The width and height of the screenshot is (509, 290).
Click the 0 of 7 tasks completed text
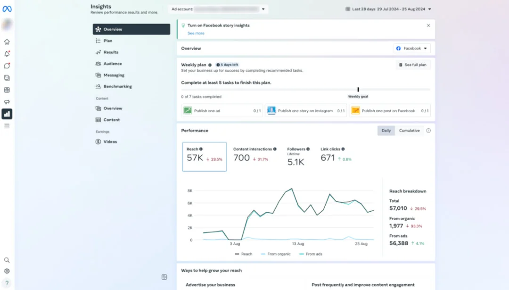coord(201,97)
